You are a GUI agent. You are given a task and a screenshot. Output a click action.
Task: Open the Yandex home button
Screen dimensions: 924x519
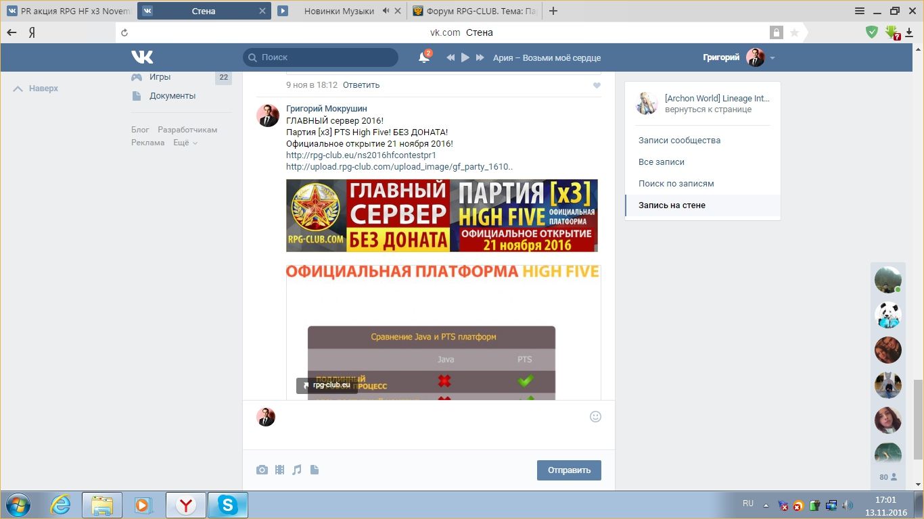[x=32, y=32]
